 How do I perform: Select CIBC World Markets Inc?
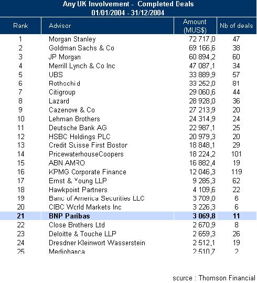point(85,207)
